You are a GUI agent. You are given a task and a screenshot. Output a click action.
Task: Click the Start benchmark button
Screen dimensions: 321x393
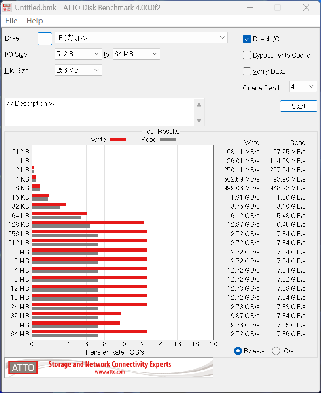298,106
